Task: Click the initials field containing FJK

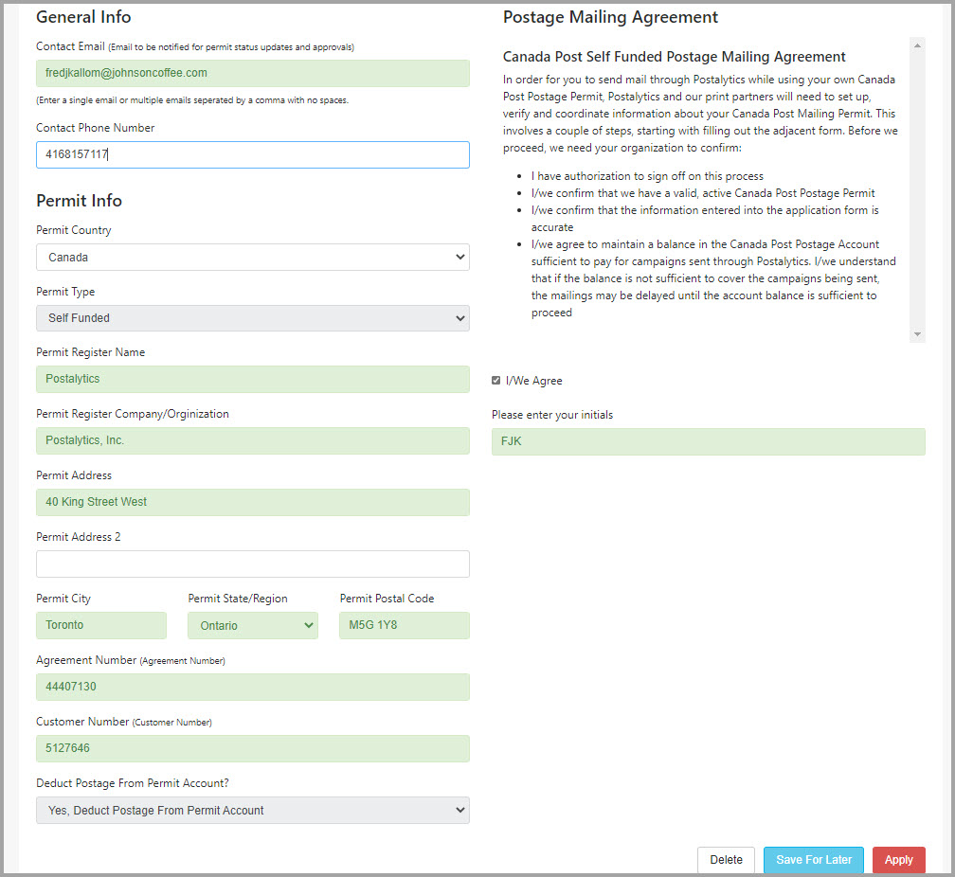Action: (709, 441)
